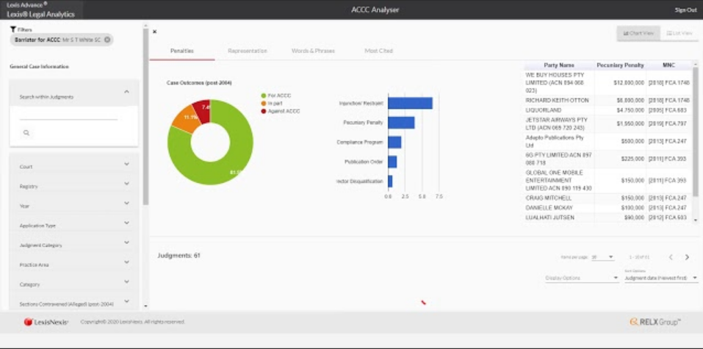This screenshot has width=703, height=349.
Task: Select the Adepto Publications Pty Ltd row
Action: coord(608,141)
